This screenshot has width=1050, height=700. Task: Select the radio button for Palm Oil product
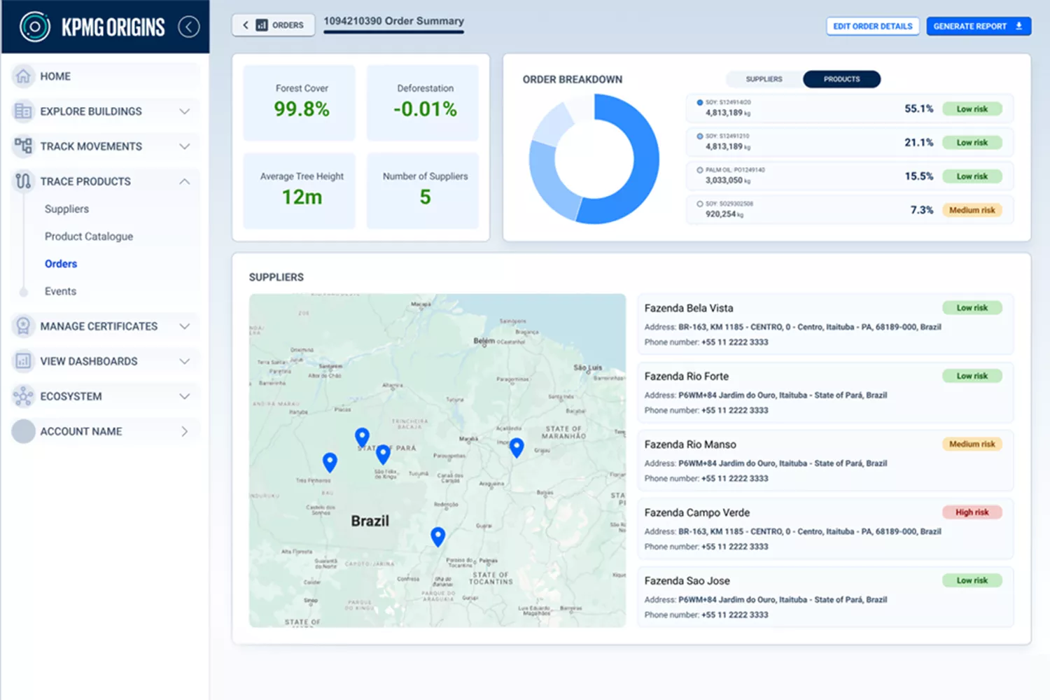coord(700,170)
